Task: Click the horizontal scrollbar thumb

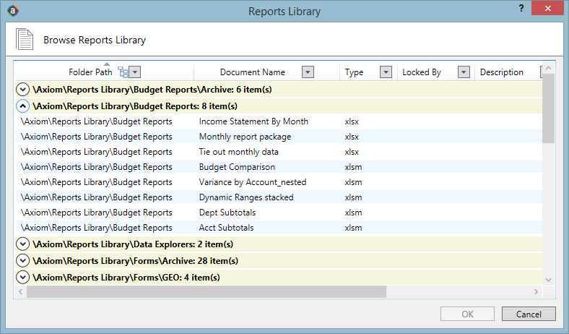Action: pyautogui.click(x=206, y=291)
